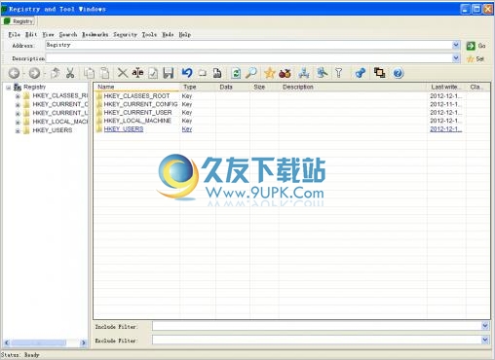Click the tree pane's right scroll arrow
Image resolution: width=495 pixels, height=360 pixels.
tap(84, 342)
